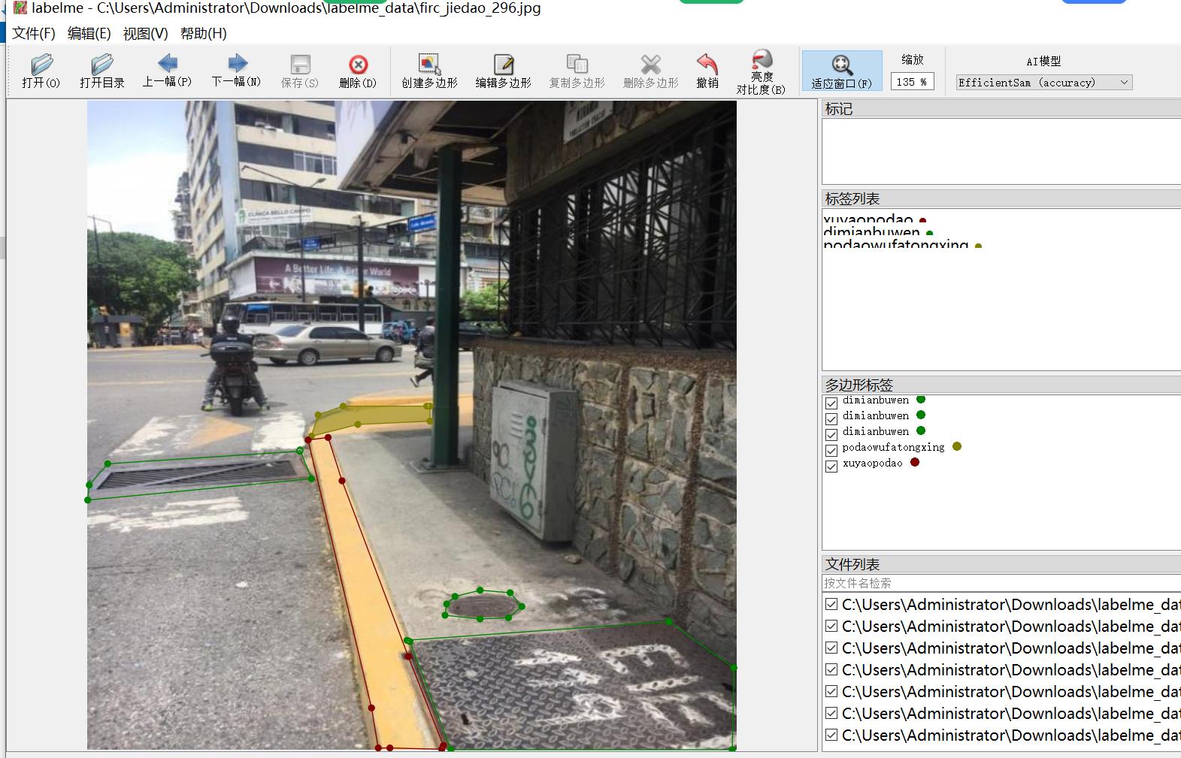Go to previous image (上一幅)
The width and height of the screenshot is (1181, 758).
pyautogui.click(x=167, y=71)
